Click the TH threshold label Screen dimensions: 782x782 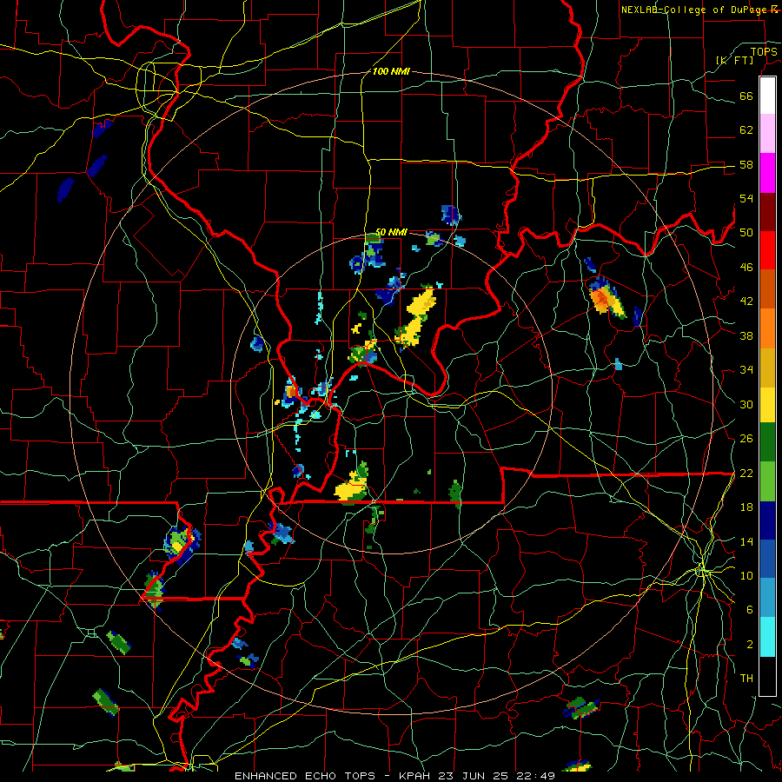point(746,679)
